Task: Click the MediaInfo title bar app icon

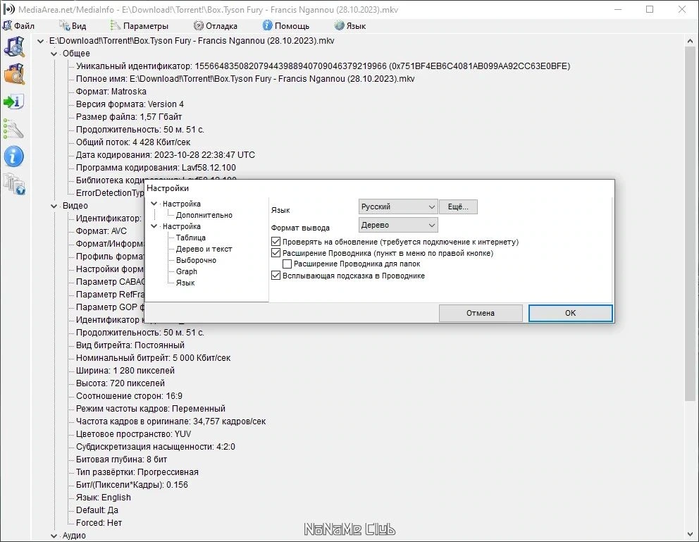Action: click(x=9, y=9)
